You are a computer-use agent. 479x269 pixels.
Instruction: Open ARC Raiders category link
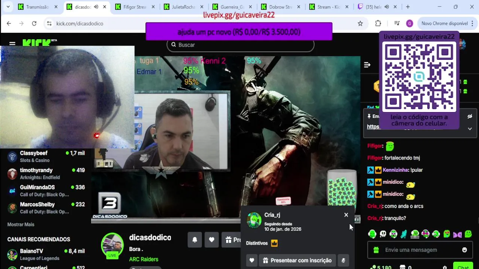pos(144,259)
